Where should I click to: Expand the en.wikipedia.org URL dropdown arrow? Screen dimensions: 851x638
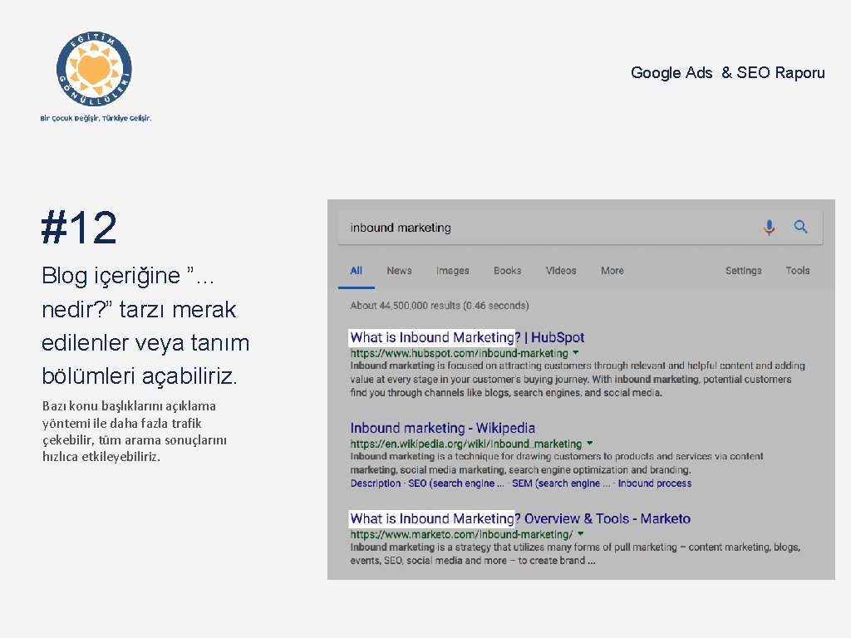coord(590,444)
